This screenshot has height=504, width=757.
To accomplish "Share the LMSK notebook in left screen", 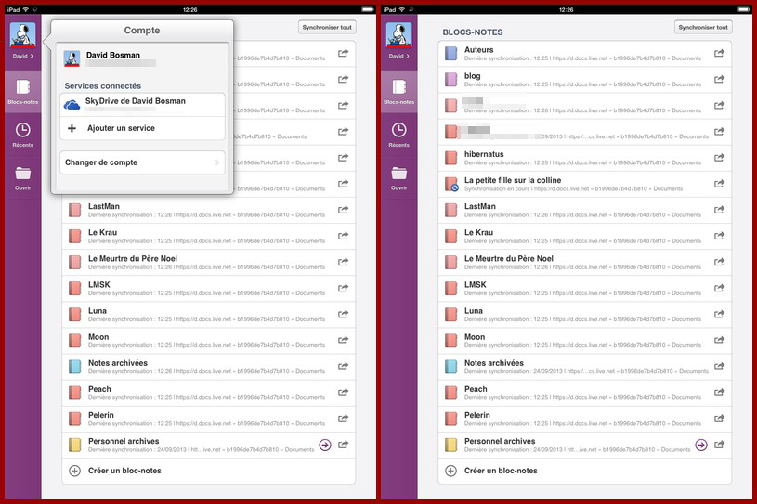I will (344, 288).
